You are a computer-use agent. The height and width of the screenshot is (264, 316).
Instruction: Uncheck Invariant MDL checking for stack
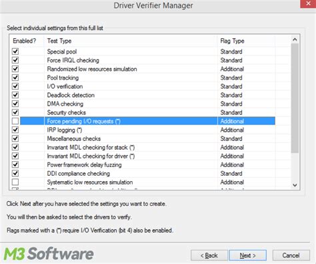point(15,147)
